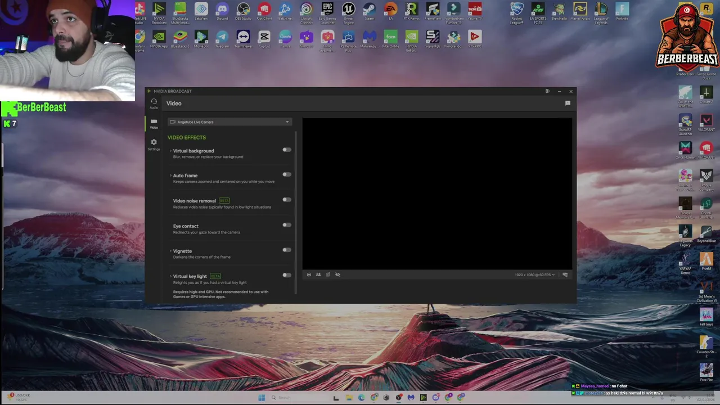This screenshot has width=720, height=405.
Task: Click the VIDEO EFFECTS heading
Action: click(186, 137)
